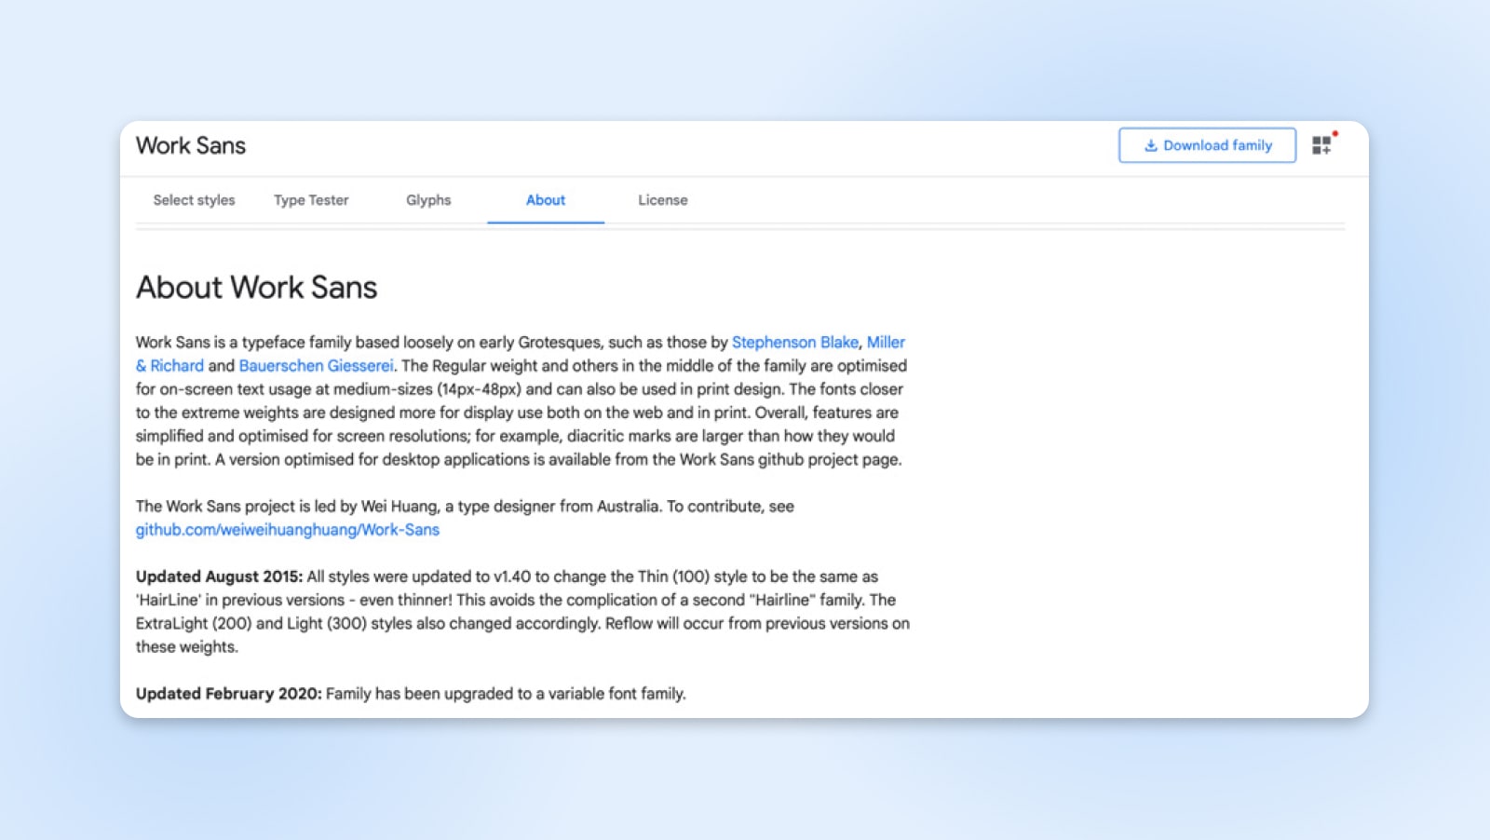Click the bold Updated August 2015 label
1490x840 pixels.
click(219, 576)
